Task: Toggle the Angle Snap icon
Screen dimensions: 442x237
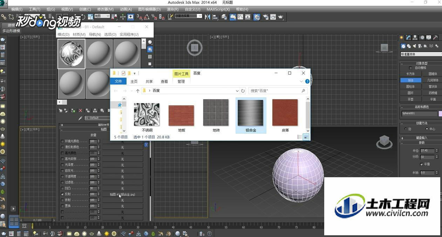Action: pyautogui.click(x=147, y=17)
